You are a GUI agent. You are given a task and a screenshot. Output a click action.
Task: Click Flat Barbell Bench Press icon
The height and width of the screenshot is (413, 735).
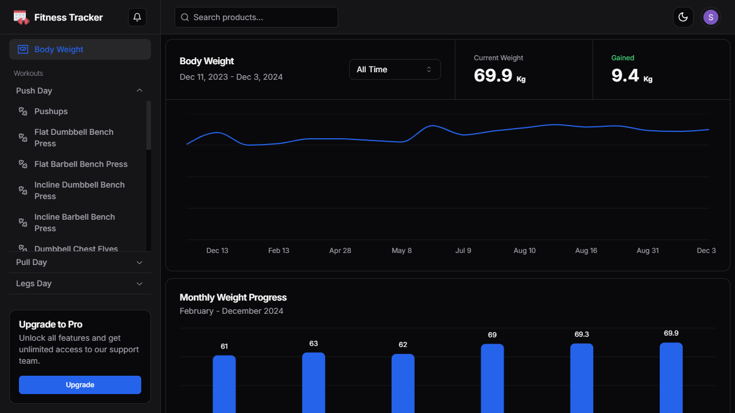click(x=23, y=164)
